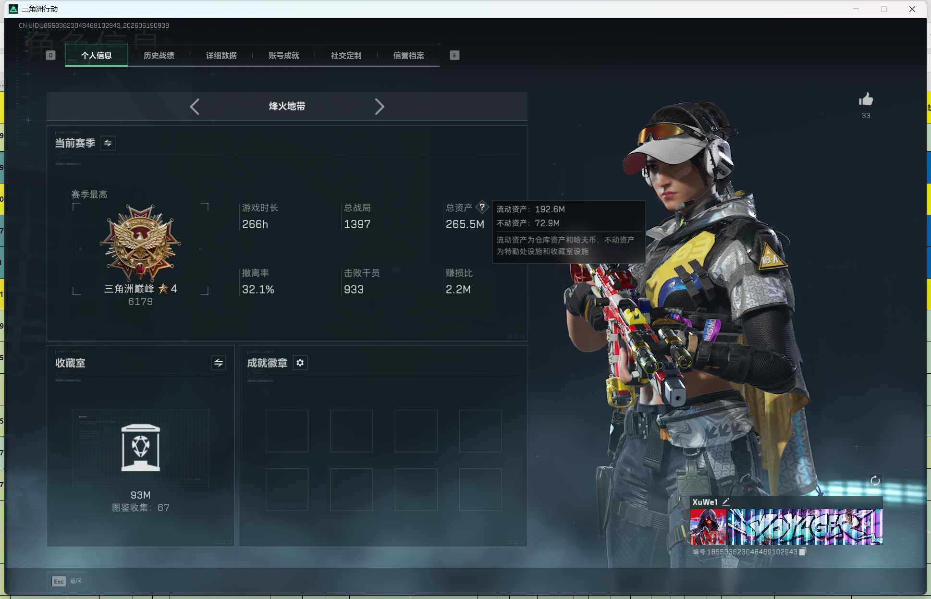931x599 pixels.
Task: Click the 游戏时长 value 266h
Action: coord(255,224)
